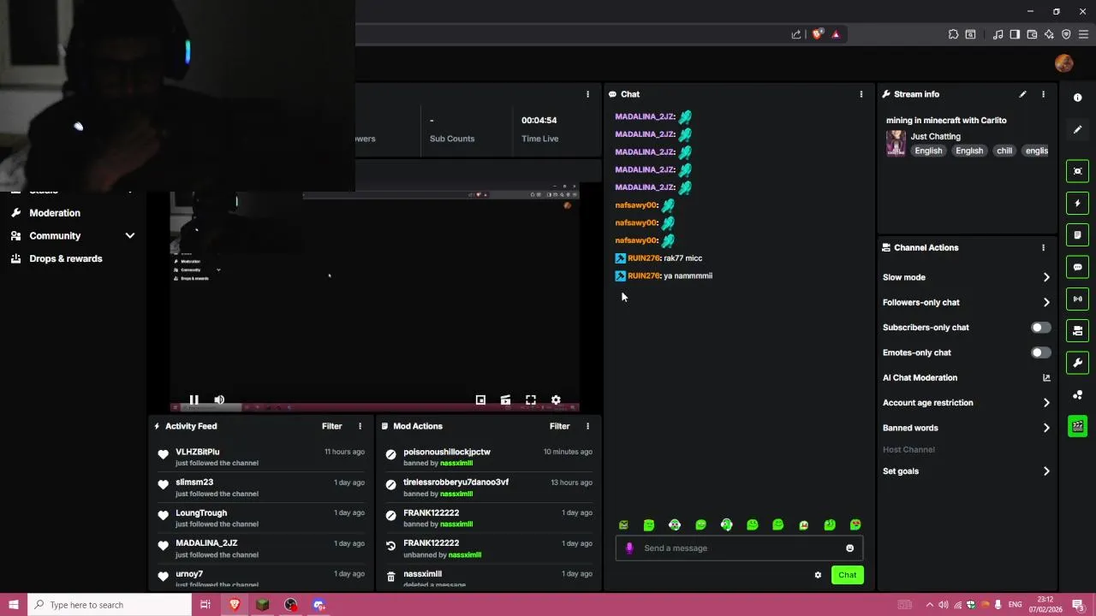Toggle the channel actions widget icon in sidebar
The width and height of the screenshot is (1096, 616).
tap(1077, 330)
